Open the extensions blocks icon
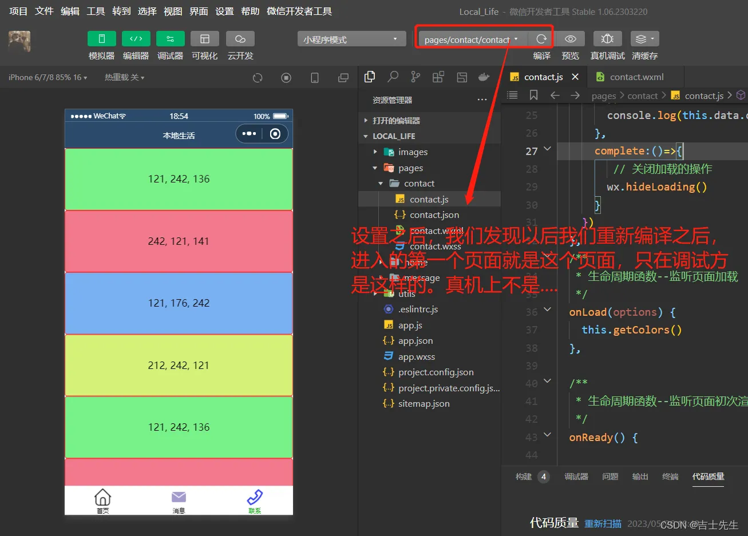Viewport: 748px width, 536px height. (438, 77)
